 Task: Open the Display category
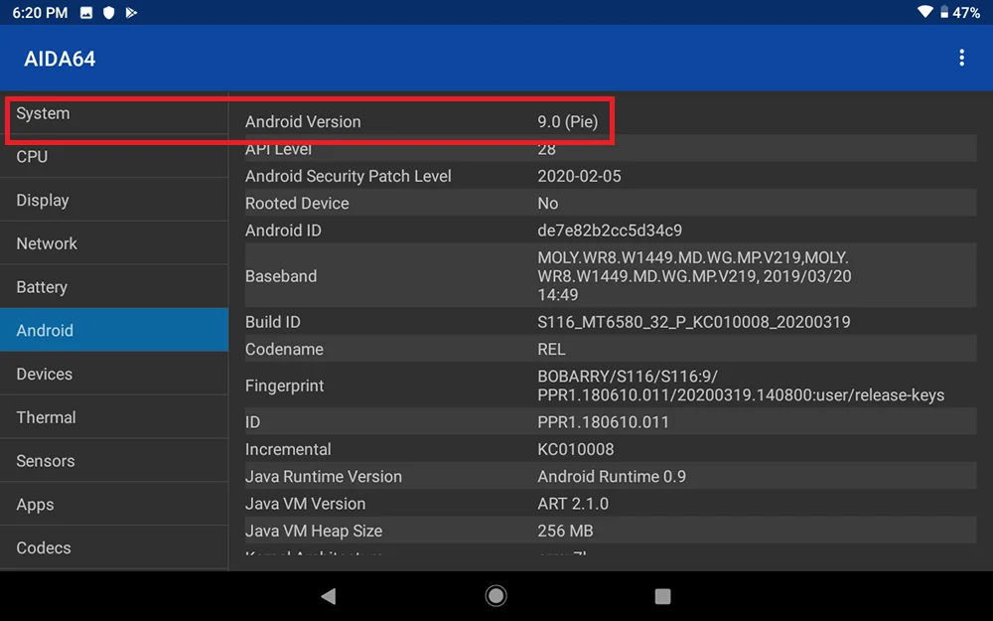tap(114, 201)
